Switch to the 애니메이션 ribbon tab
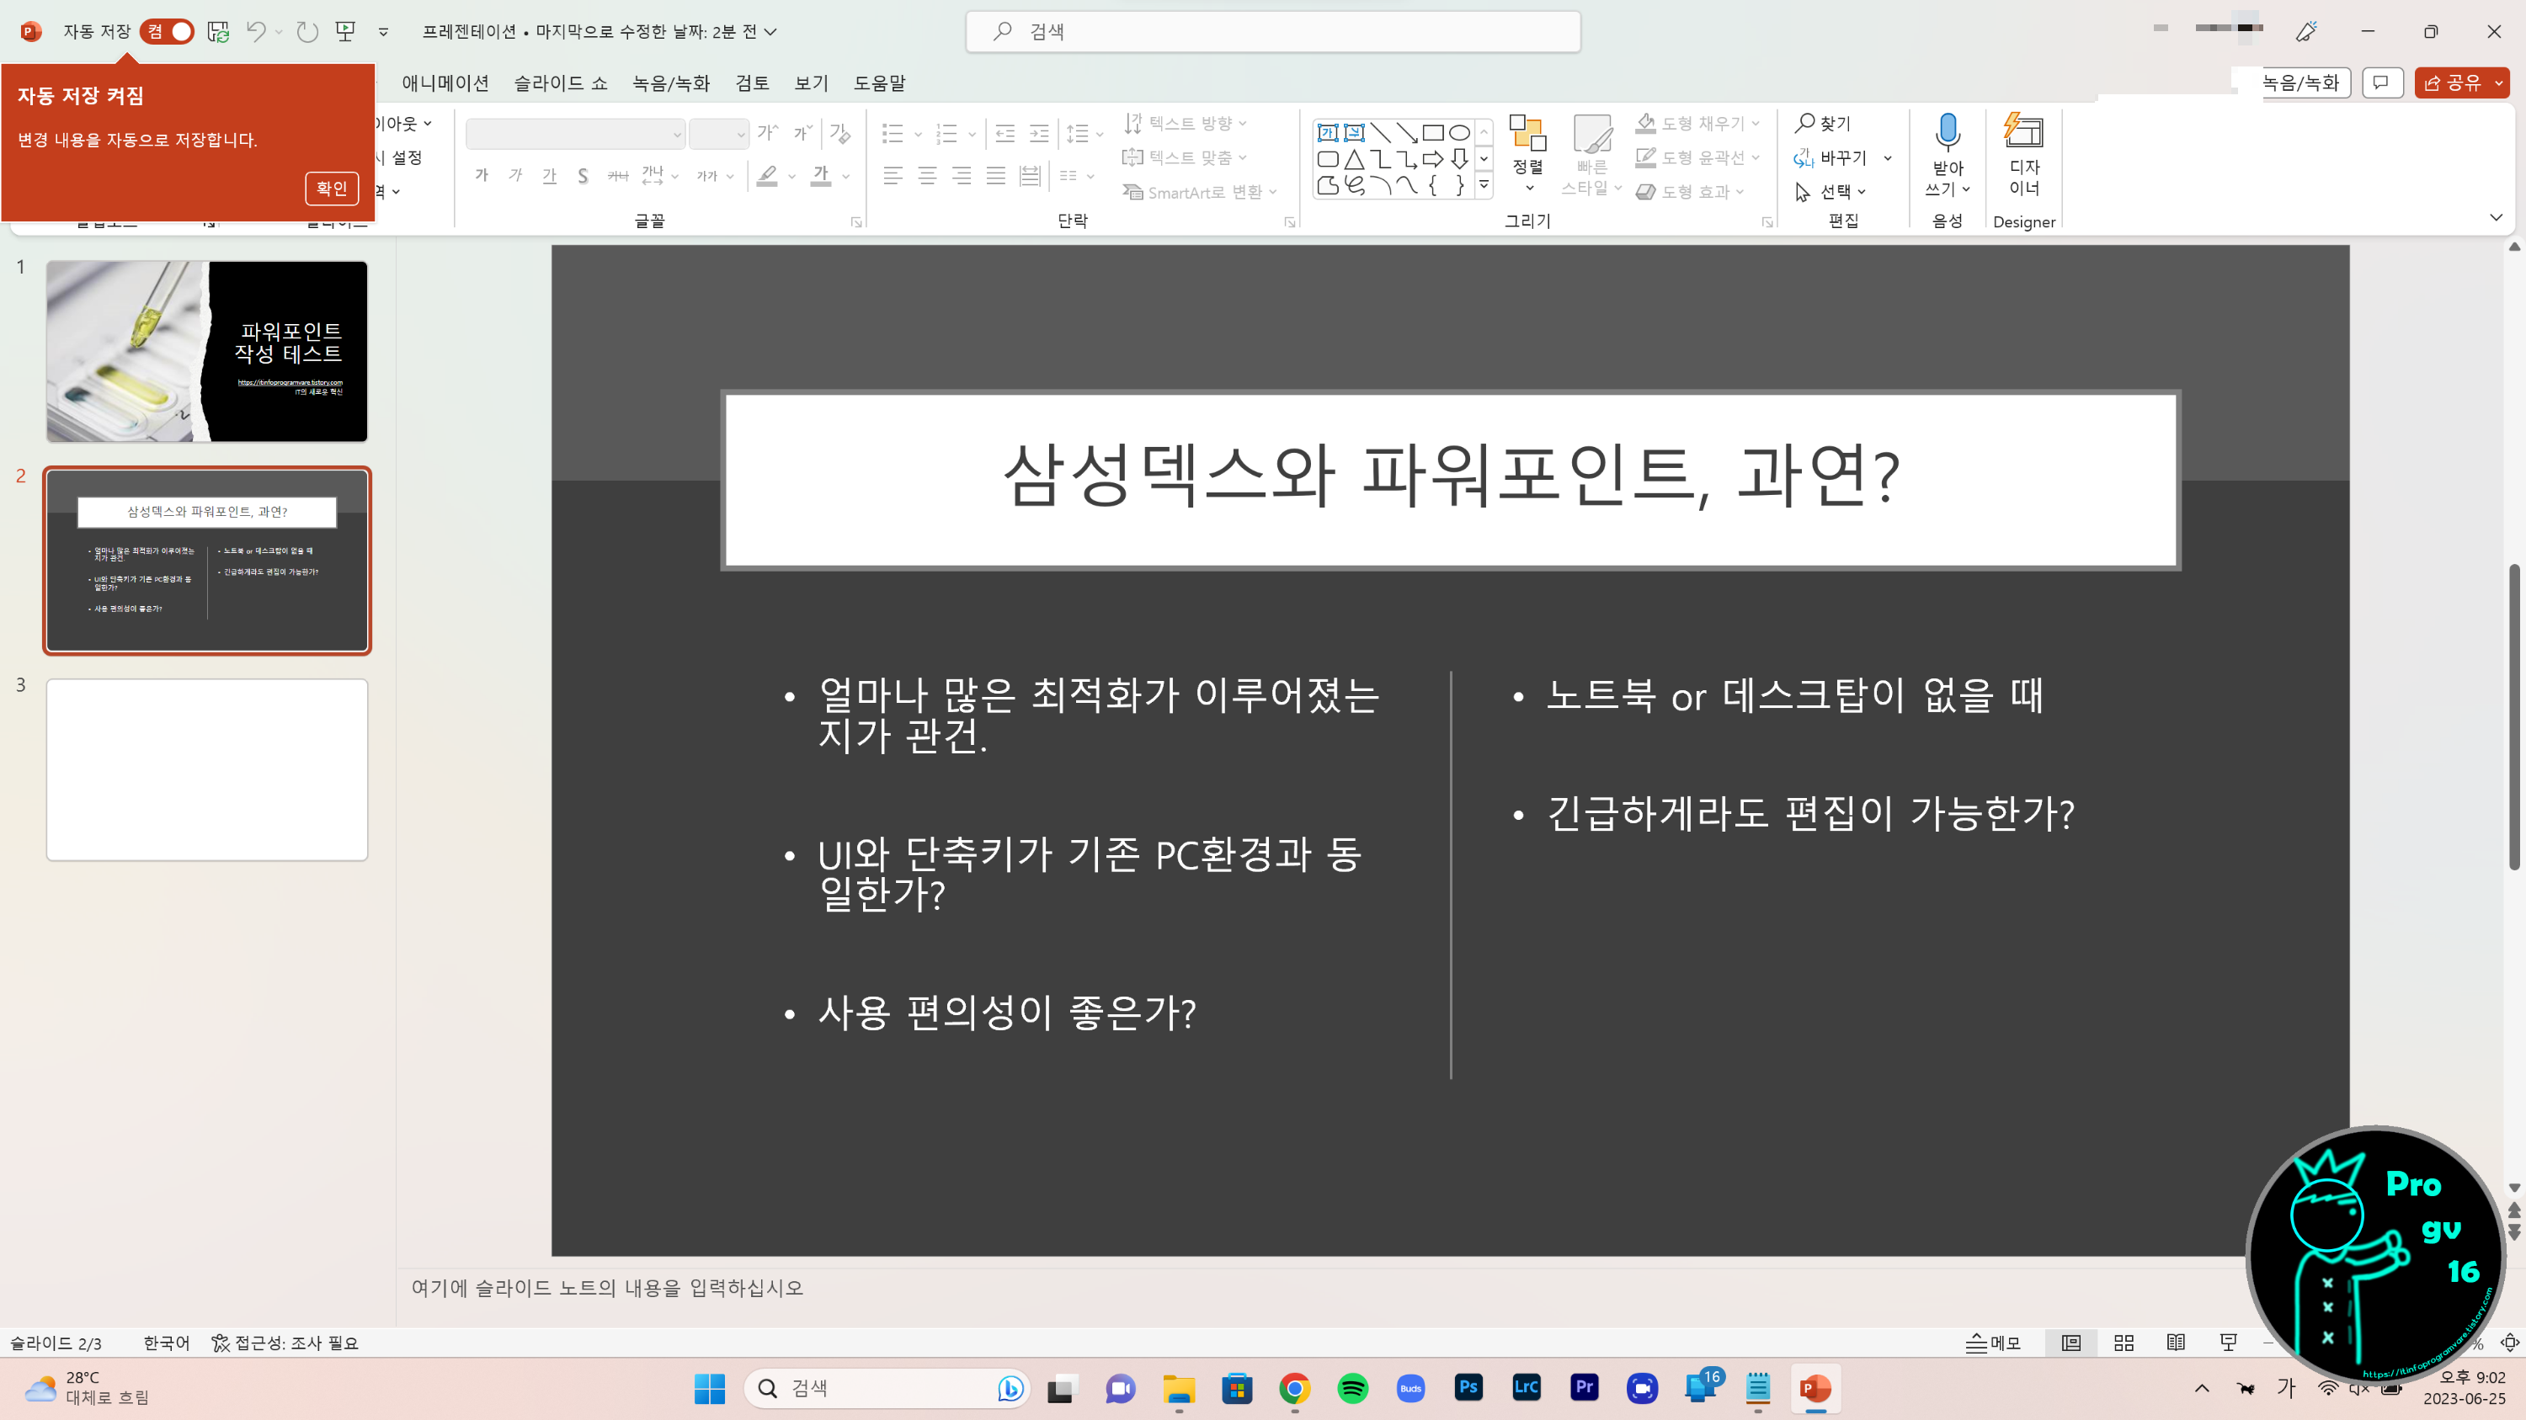Viewport: 2526px width, 1420px height. coord(446,83)
